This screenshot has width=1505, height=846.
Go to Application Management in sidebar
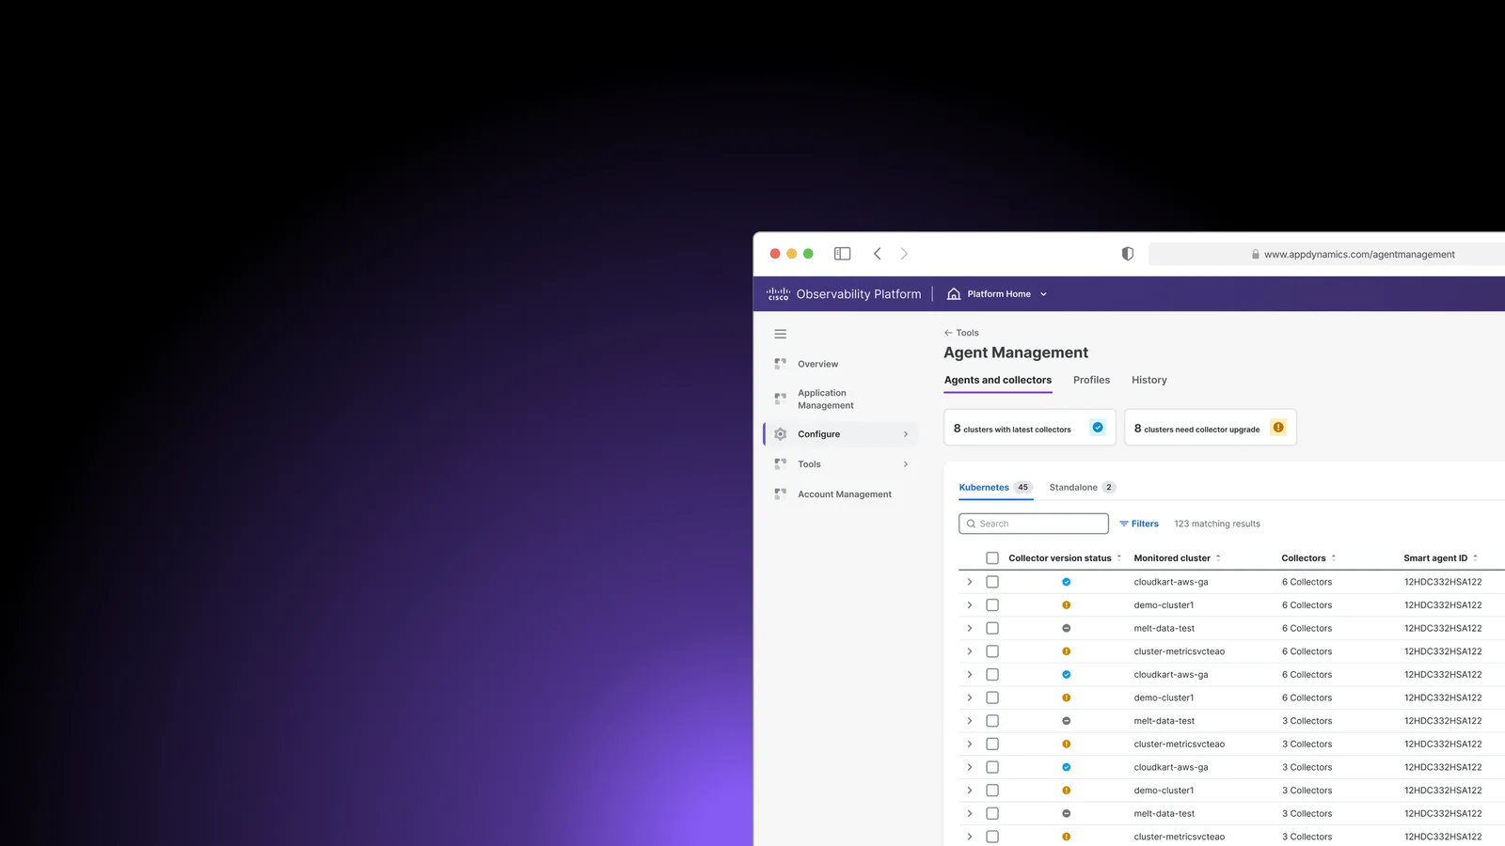826,399
